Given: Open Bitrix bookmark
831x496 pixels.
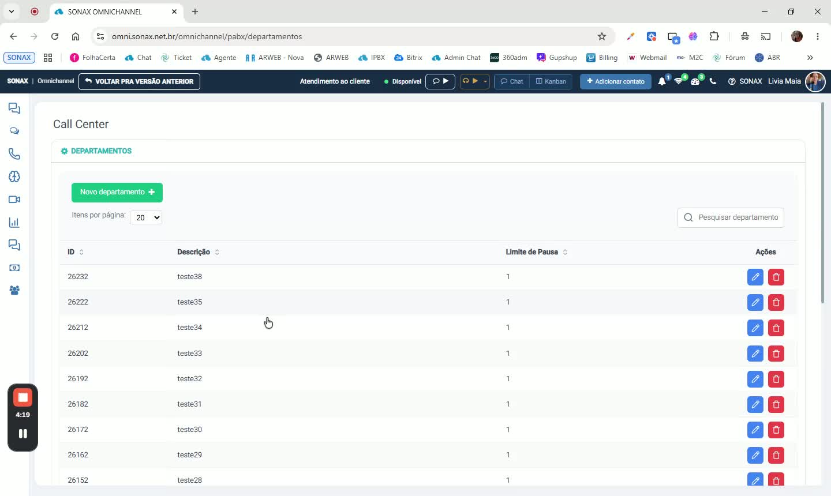Looking at the screenshot, I should coord(408,58).
